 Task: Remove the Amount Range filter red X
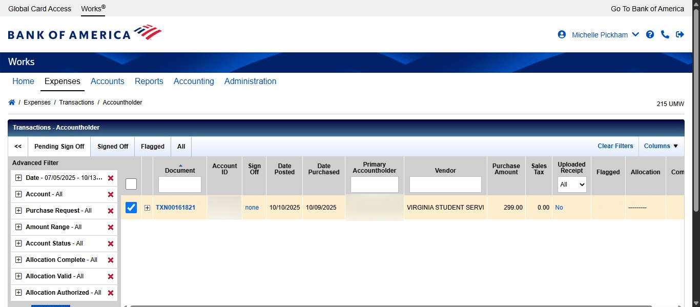111,227
